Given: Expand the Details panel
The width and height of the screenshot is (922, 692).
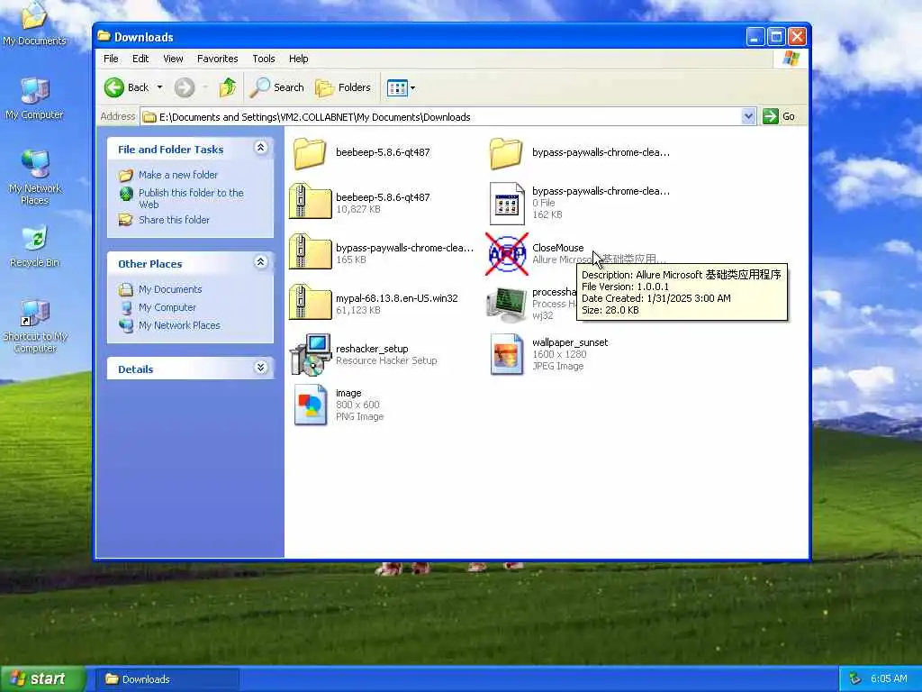Looking at the screenshot, I should pyautogui.click(x=260, y=368).
